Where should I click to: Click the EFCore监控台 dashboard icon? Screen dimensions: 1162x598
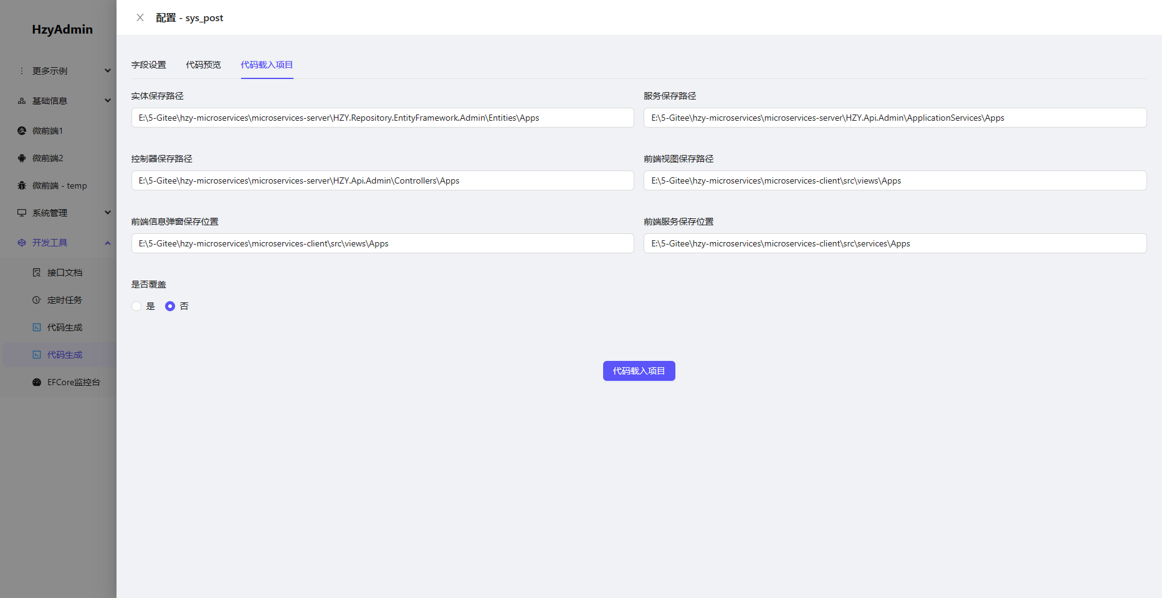[37, 382]
